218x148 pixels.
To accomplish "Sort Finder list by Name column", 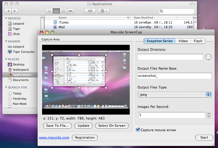I will [87, 18].
